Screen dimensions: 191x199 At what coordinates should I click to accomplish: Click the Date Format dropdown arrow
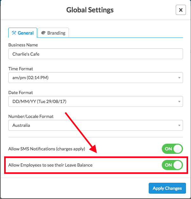pyautogui.click(x=179, y=102)
